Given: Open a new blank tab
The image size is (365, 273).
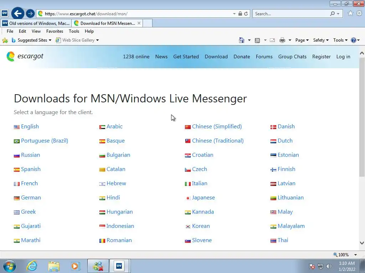Looking at the screenshot, I should 148,23.
